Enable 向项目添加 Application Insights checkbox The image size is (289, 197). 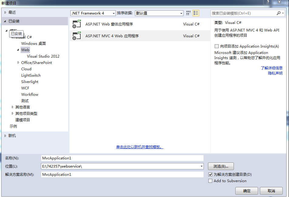217,46
